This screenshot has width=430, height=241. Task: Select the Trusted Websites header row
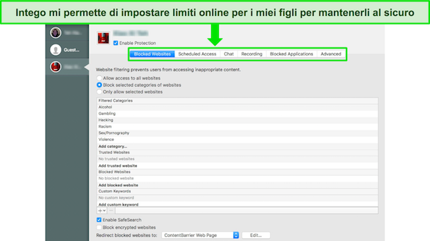[x=237, y=152]
